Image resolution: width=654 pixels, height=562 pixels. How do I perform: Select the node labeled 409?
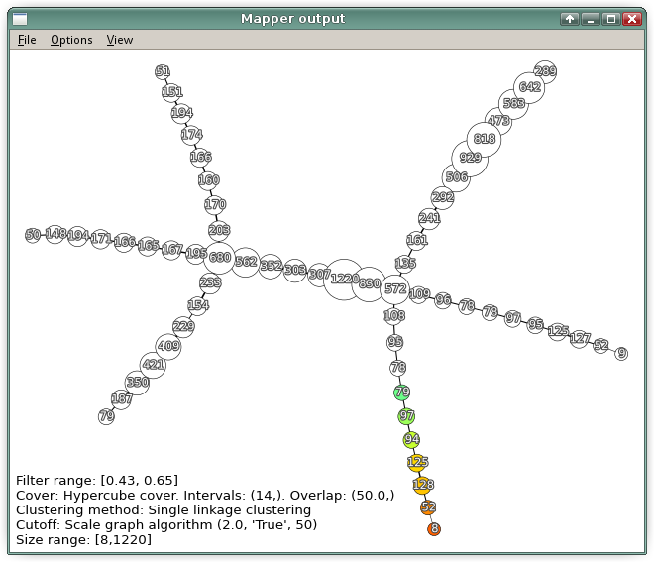(168, 346)
